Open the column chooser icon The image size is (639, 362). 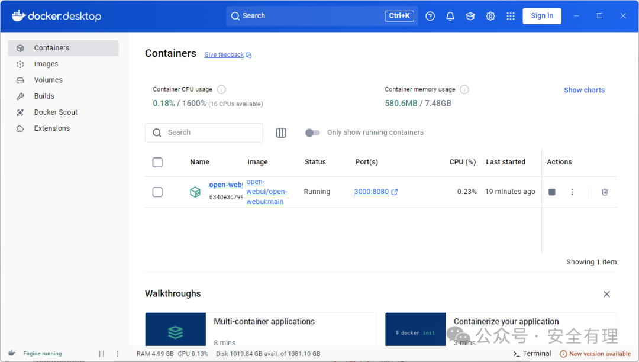pos(281,132)
